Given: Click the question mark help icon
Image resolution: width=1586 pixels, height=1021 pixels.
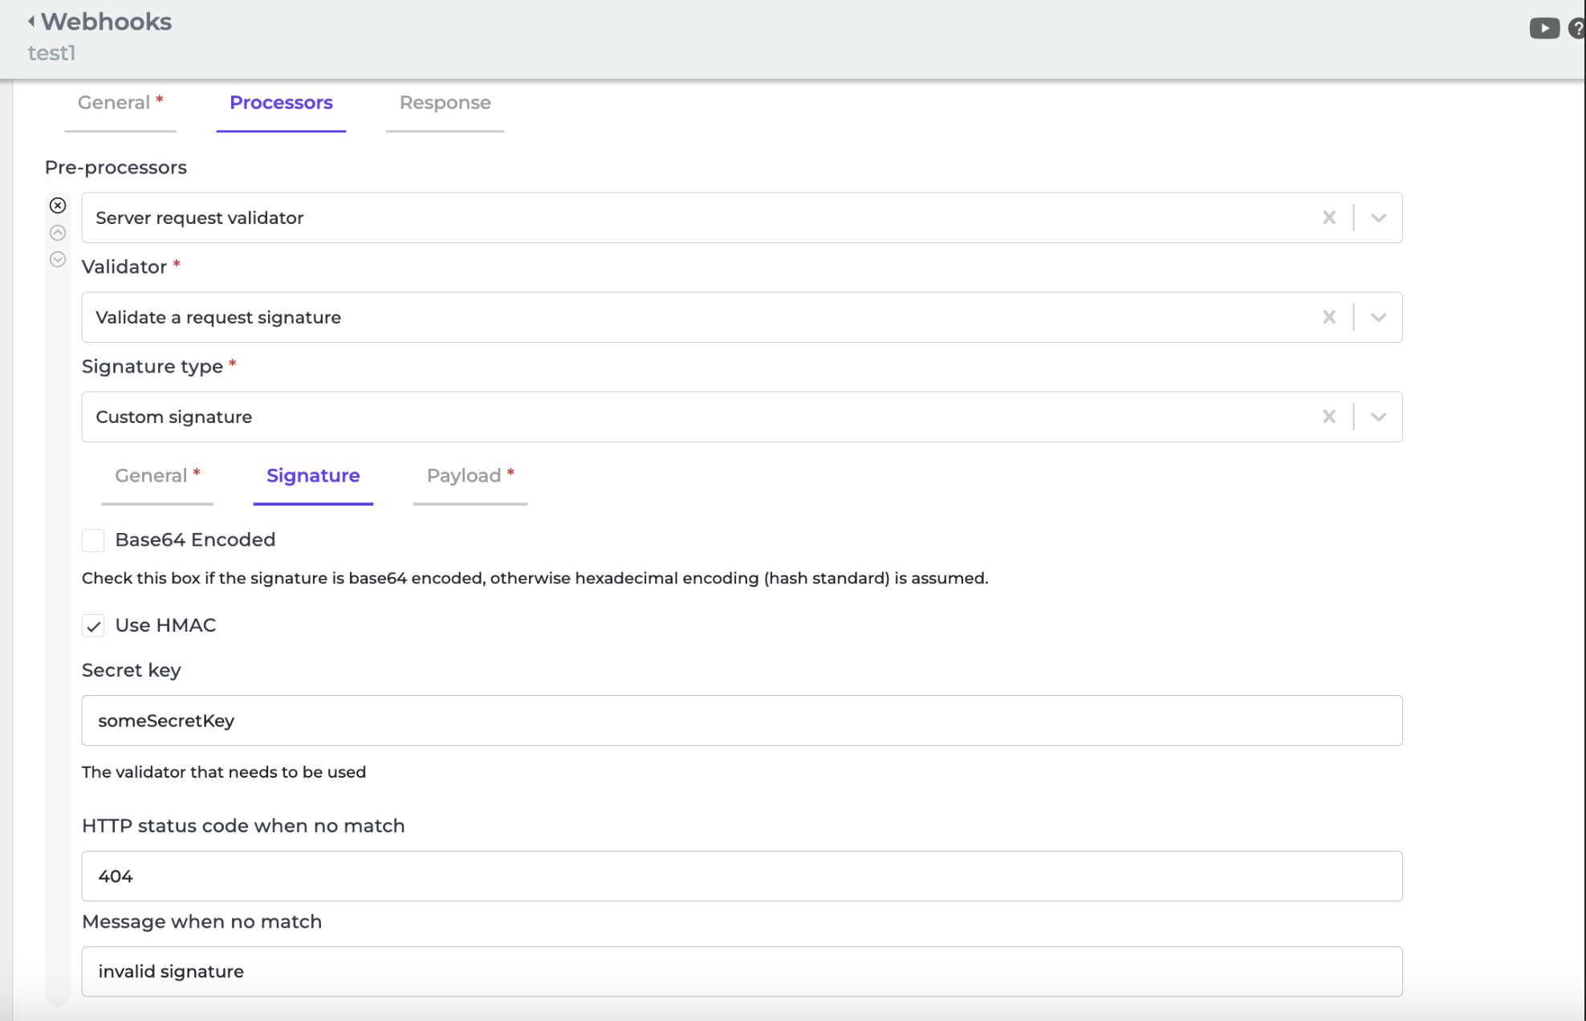Looking at the screenshot, I should tap(1576, 29).
